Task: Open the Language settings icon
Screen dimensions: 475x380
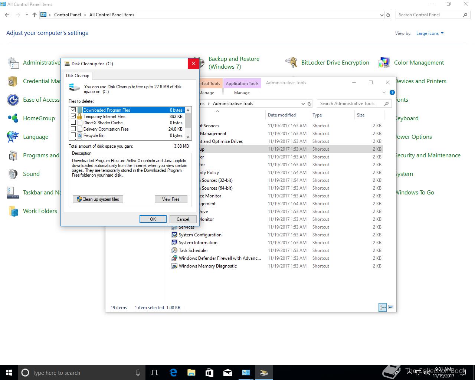Action: (x=13, y=137)
